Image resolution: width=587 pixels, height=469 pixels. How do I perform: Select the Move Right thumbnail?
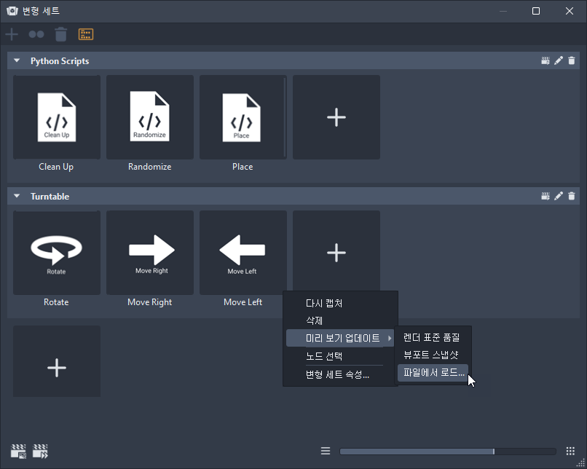[150, 253]
